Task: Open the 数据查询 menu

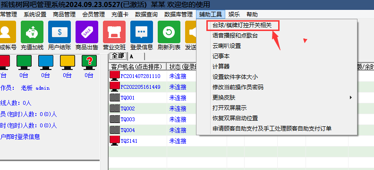Action: click(146, 15)
